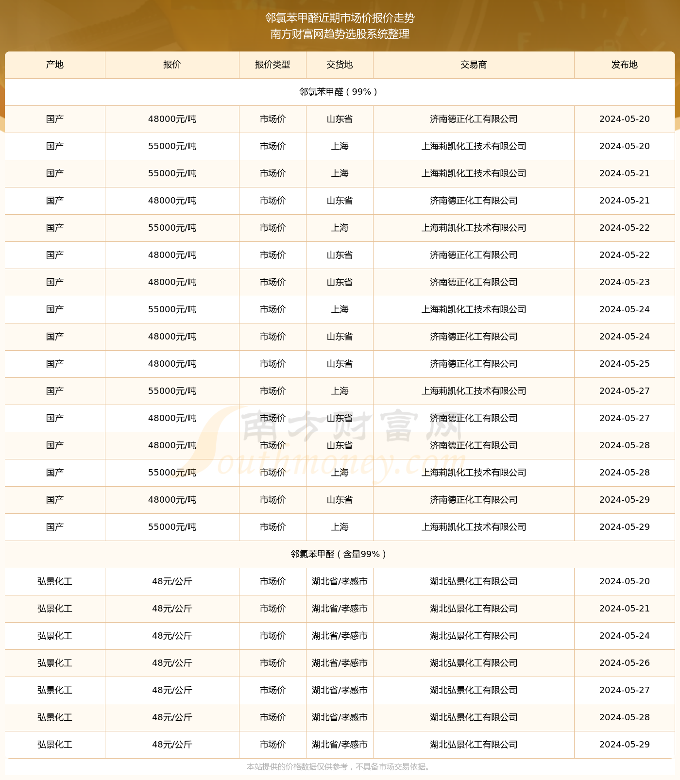The image size is (680, 780).
Task: Click 济南德正化工有限公司 in the 2024-05-27 row
Action: [474, 418]
